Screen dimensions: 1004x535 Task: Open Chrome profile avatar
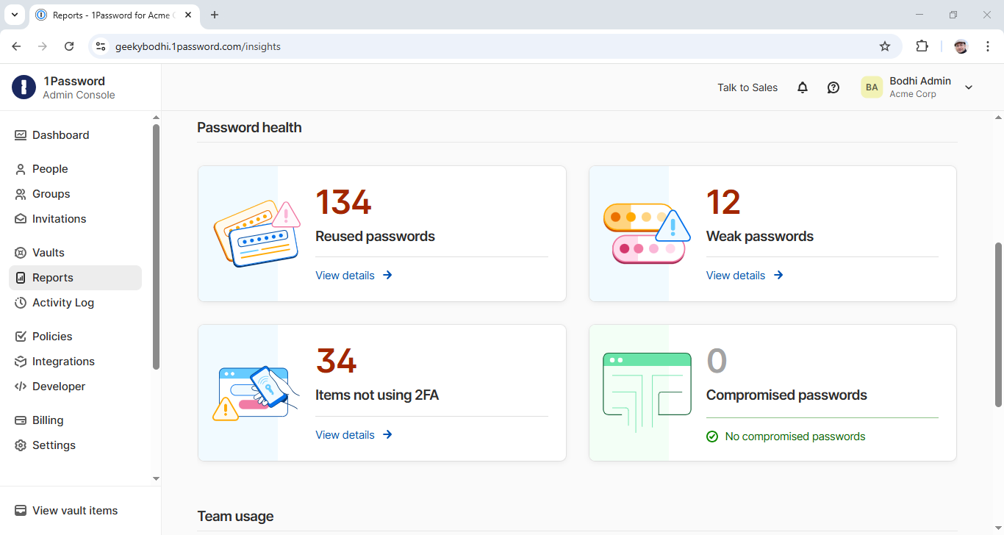[961, 46]
